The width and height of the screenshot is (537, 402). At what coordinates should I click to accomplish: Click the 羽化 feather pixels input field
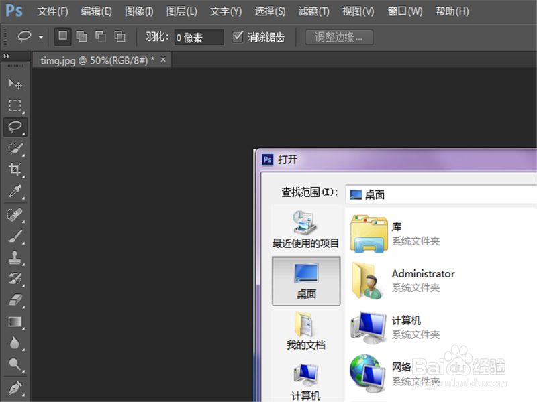[x=198, y=38]
